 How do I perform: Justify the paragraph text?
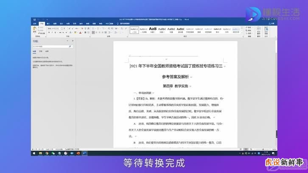(103, 32)
